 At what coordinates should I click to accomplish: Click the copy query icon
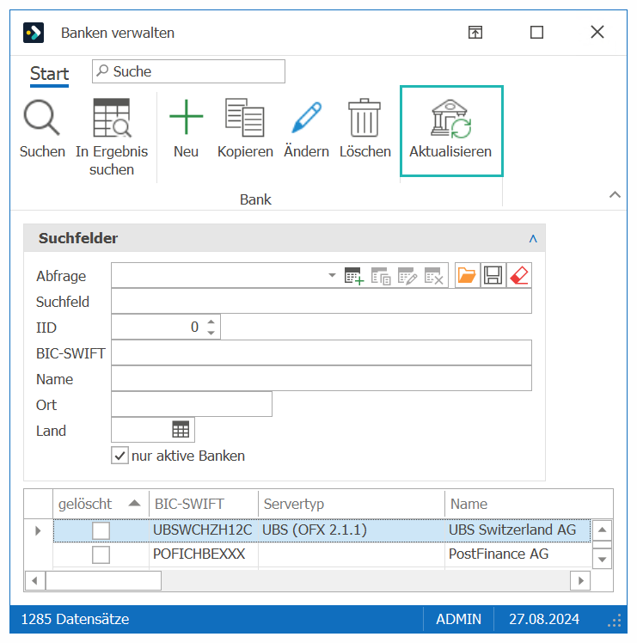tap(381, 276)
